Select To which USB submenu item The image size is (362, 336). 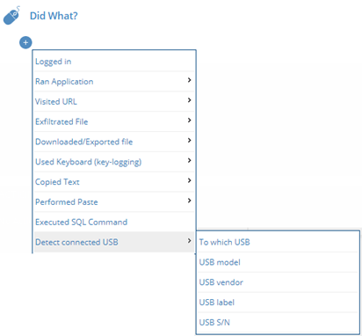tap(278, 242)
